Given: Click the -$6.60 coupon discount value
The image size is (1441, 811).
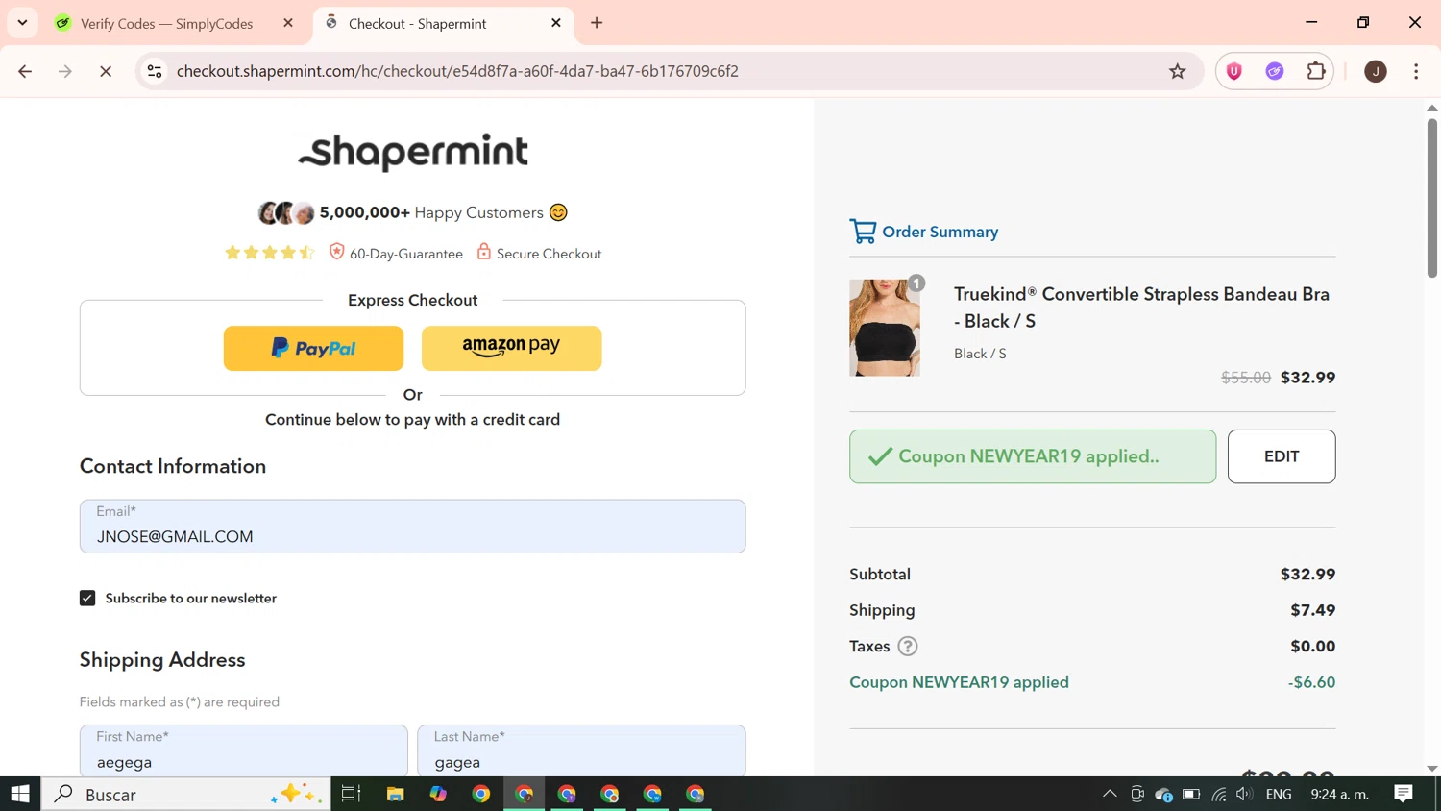Looking at the screenshot, I should click(1311, 682).
